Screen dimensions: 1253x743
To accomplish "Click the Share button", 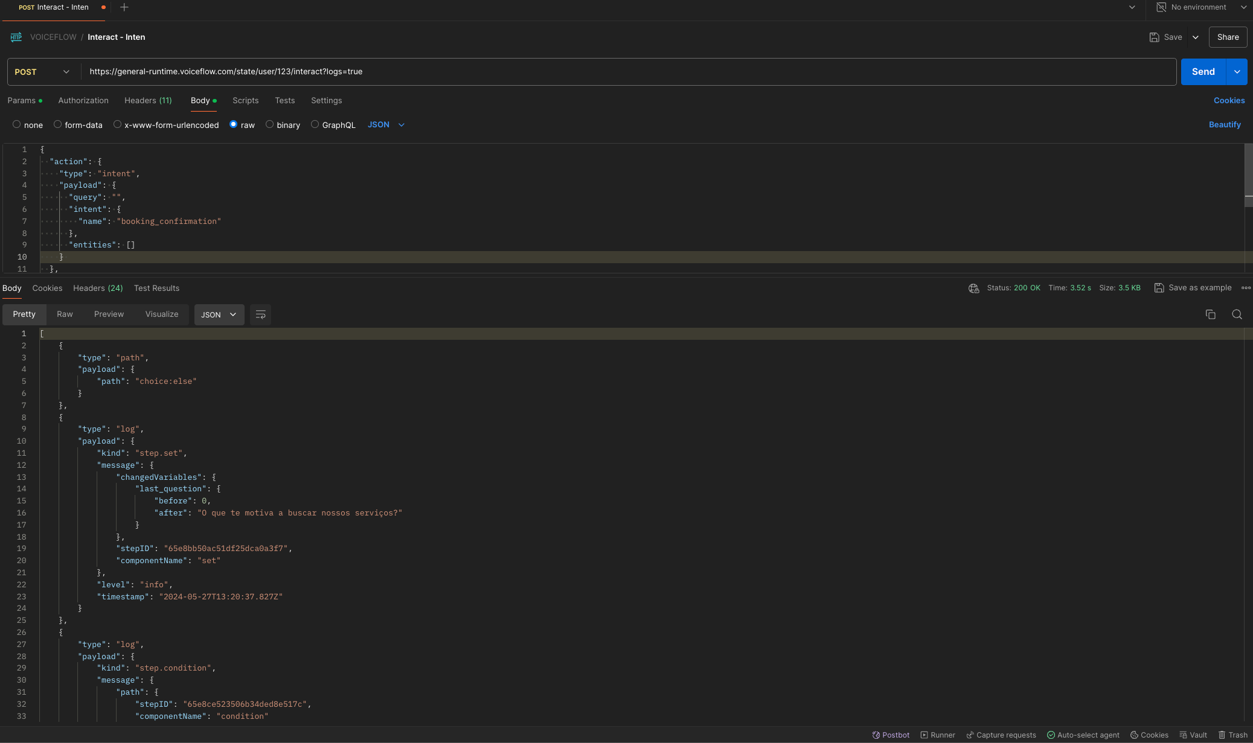I will point(1228,37).
